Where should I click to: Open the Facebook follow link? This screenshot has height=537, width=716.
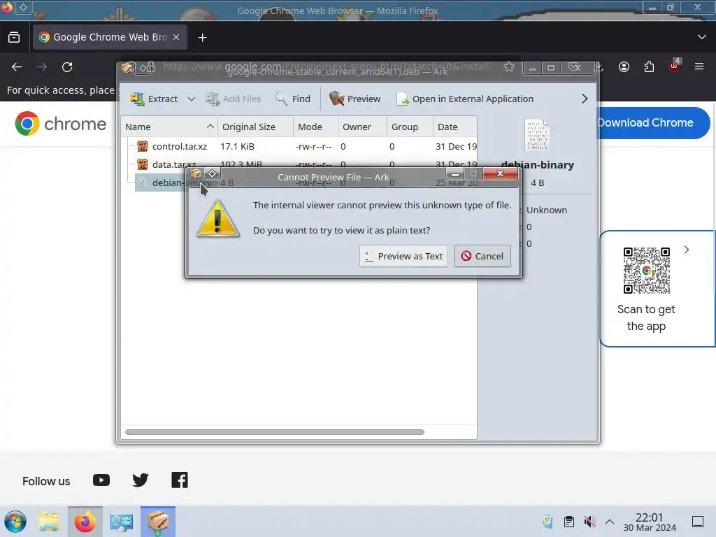tap(180, 480)
